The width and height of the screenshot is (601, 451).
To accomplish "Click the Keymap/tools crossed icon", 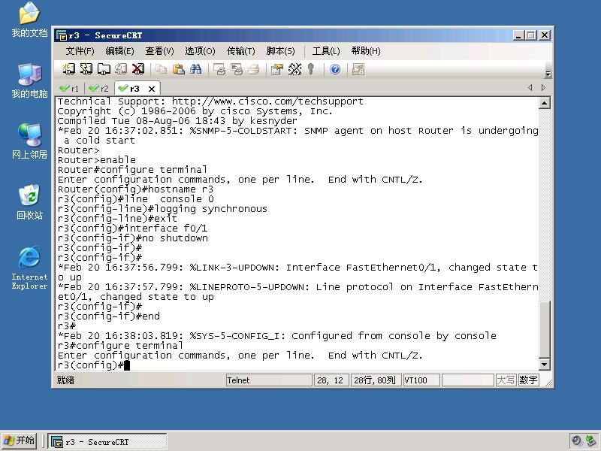I will coord(294,69).
